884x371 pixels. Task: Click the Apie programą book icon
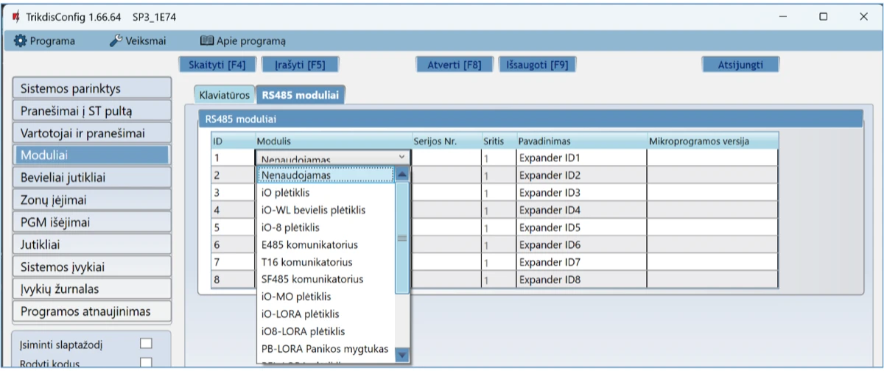[x=207, y=41]
